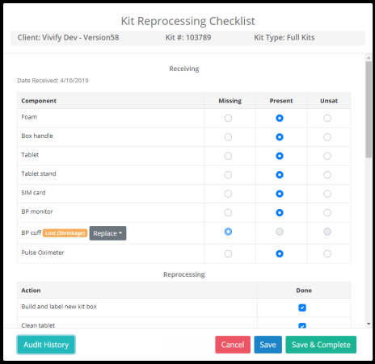Save the checklist progress
This screenshot has height=364, width=375.
(x=268, y=345)
